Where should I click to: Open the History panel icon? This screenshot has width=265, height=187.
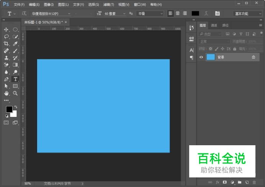[x=191, y=28]
